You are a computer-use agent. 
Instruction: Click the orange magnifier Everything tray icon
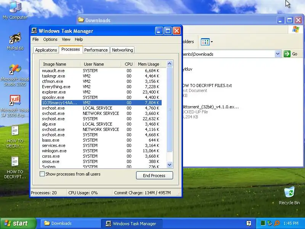coord(277,223)
